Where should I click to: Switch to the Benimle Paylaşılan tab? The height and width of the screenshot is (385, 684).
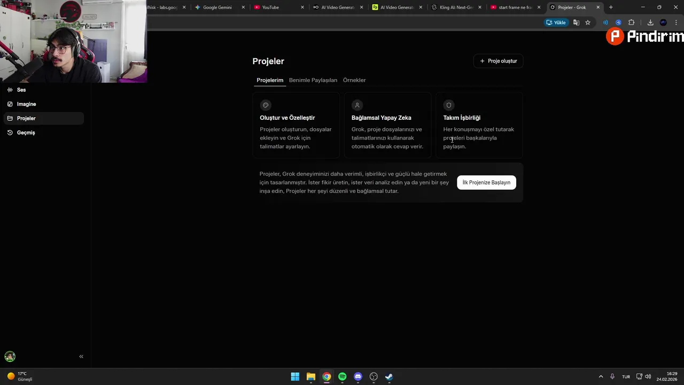pyautogui.click(x=313, y=80)
